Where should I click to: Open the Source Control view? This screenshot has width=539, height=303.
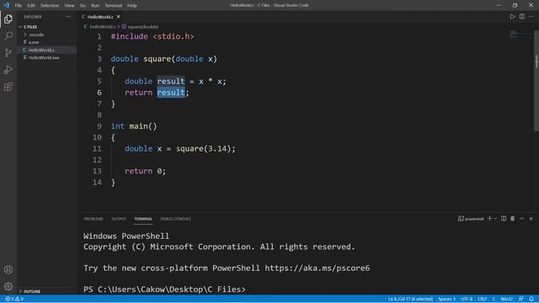click(8, 52)
